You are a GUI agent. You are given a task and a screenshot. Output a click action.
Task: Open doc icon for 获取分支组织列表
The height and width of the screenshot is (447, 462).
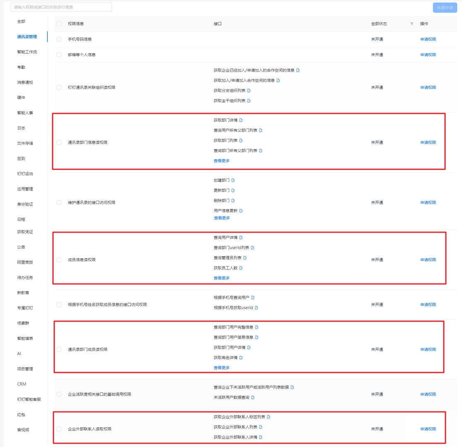[249, 91]
